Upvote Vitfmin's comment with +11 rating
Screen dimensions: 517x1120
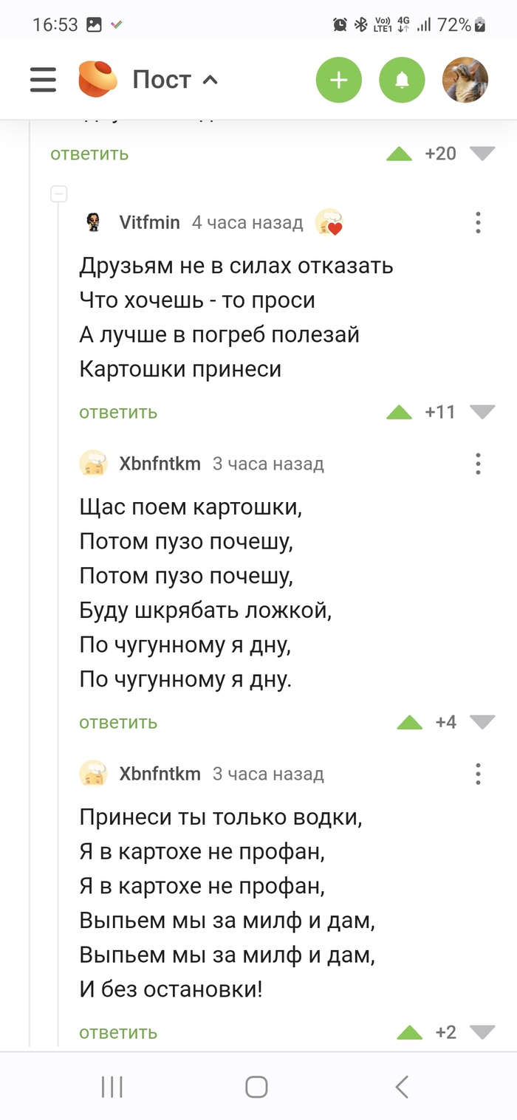click(x=399, y=412)
